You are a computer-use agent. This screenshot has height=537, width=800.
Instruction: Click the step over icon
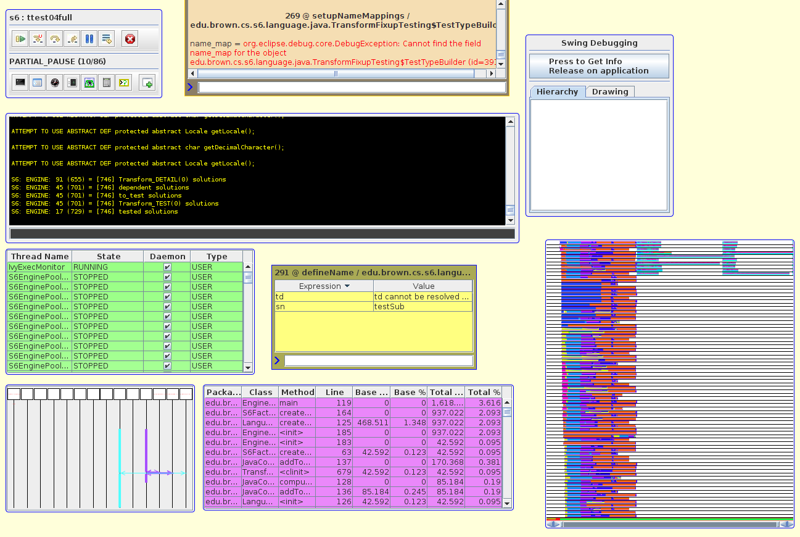[x=55, y=39]
